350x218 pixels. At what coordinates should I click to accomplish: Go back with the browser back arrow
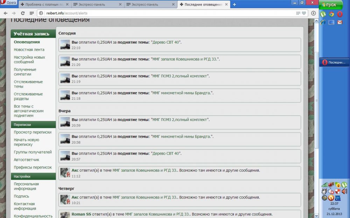(5, 13)
